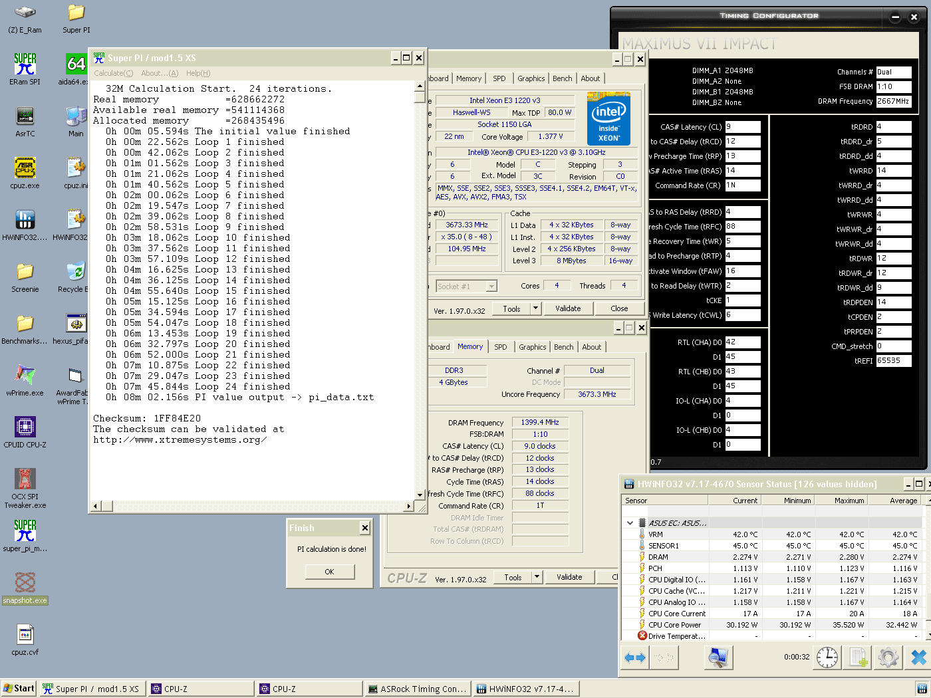Open the Screenie folder icon

[x=25, y=277]
